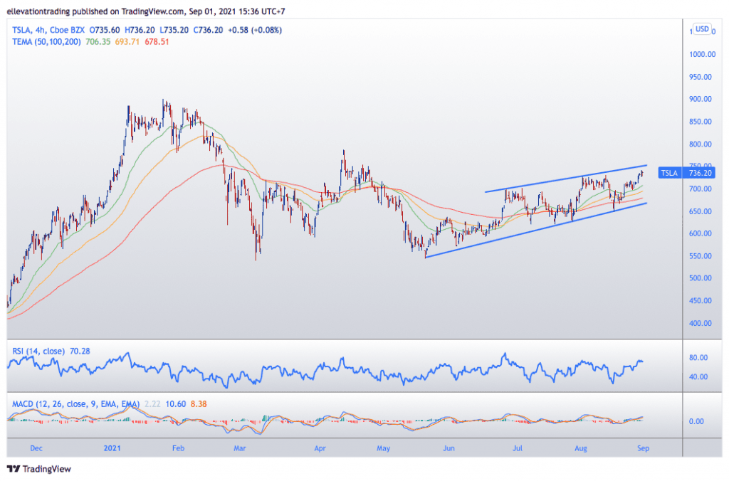Click the Aug label on time axis
729x481 pixels.
pos(581,448)
